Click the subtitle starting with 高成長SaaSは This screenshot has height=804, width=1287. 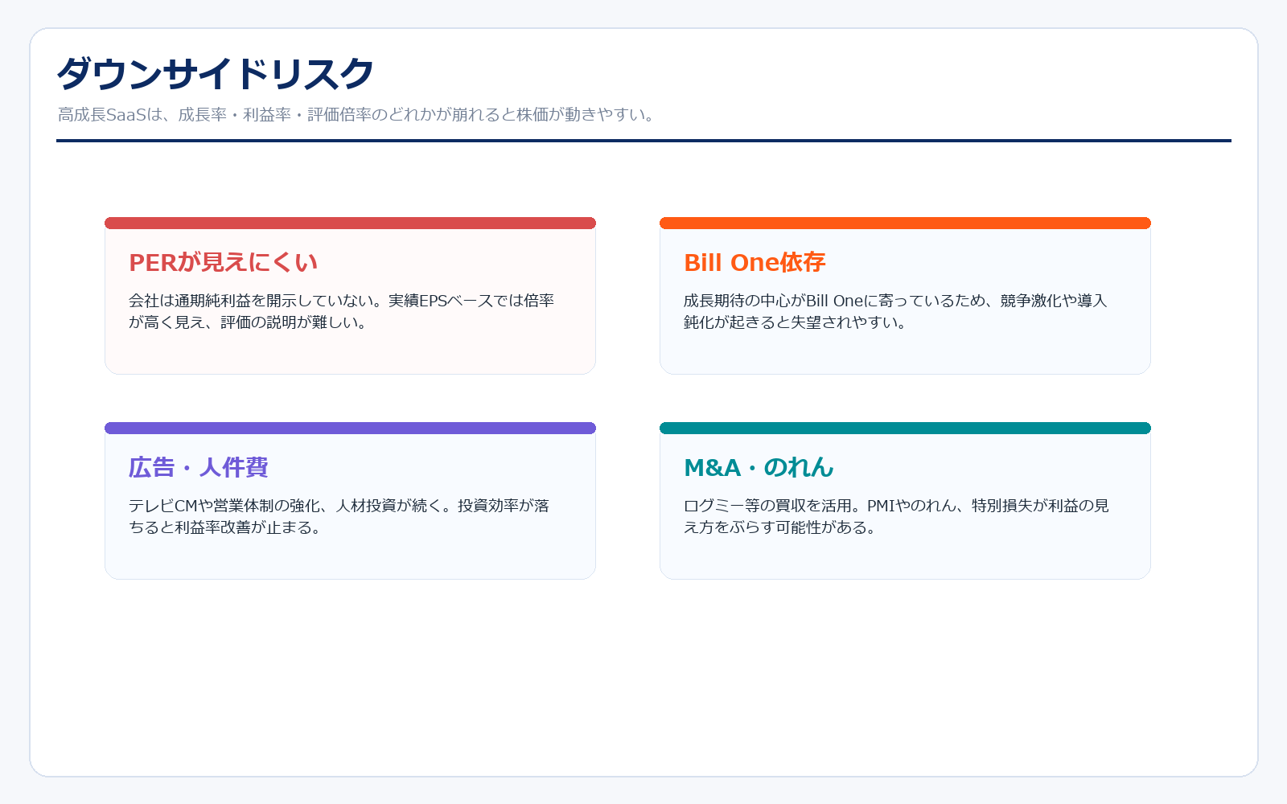[358, 115]
